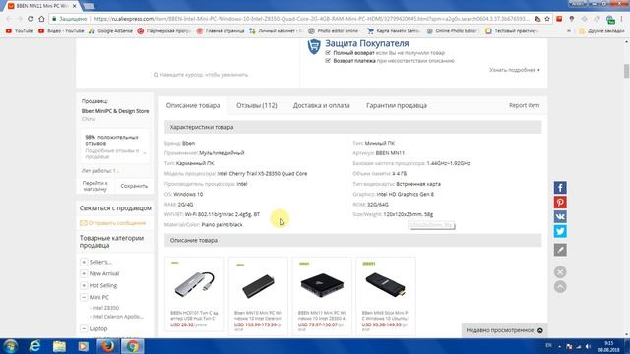This screenshot has width=630, height=354.
Task: Expand seller feedback details arrow
Action: tap(145, 153)
